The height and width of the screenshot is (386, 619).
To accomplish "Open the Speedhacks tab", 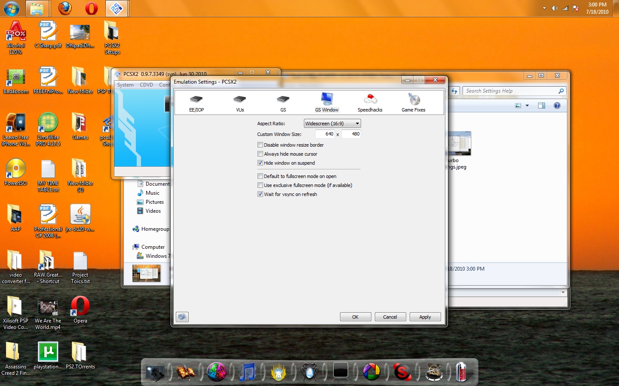I will click(370, 103).
